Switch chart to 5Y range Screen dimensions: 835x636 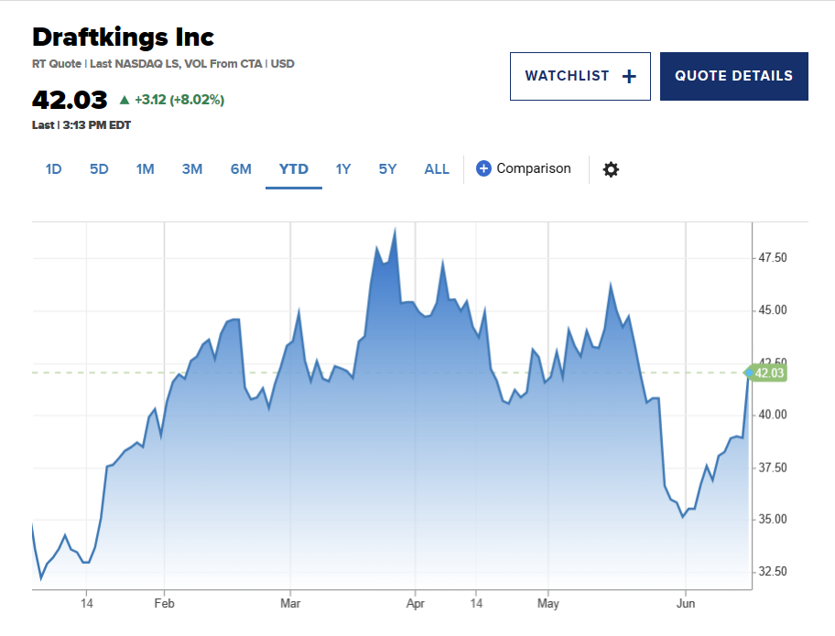coord(387,169)
